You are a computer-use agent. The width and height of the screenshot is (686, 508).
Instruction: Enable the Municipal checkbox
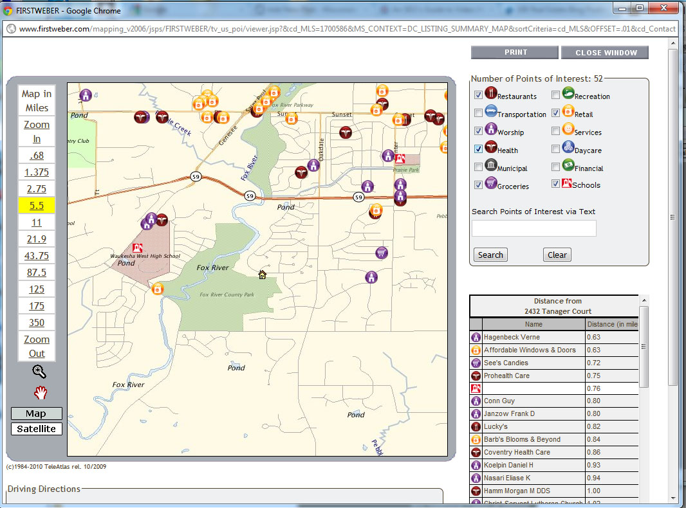tap(478, 167)
